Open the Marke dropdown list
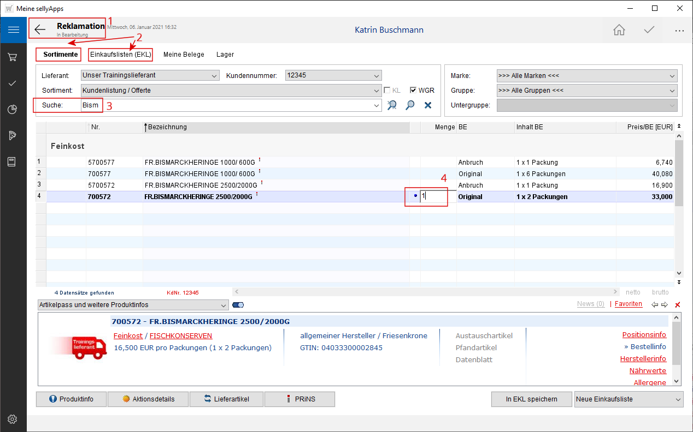The height and width of the screenshot is (432, 693). click(672, 76)
